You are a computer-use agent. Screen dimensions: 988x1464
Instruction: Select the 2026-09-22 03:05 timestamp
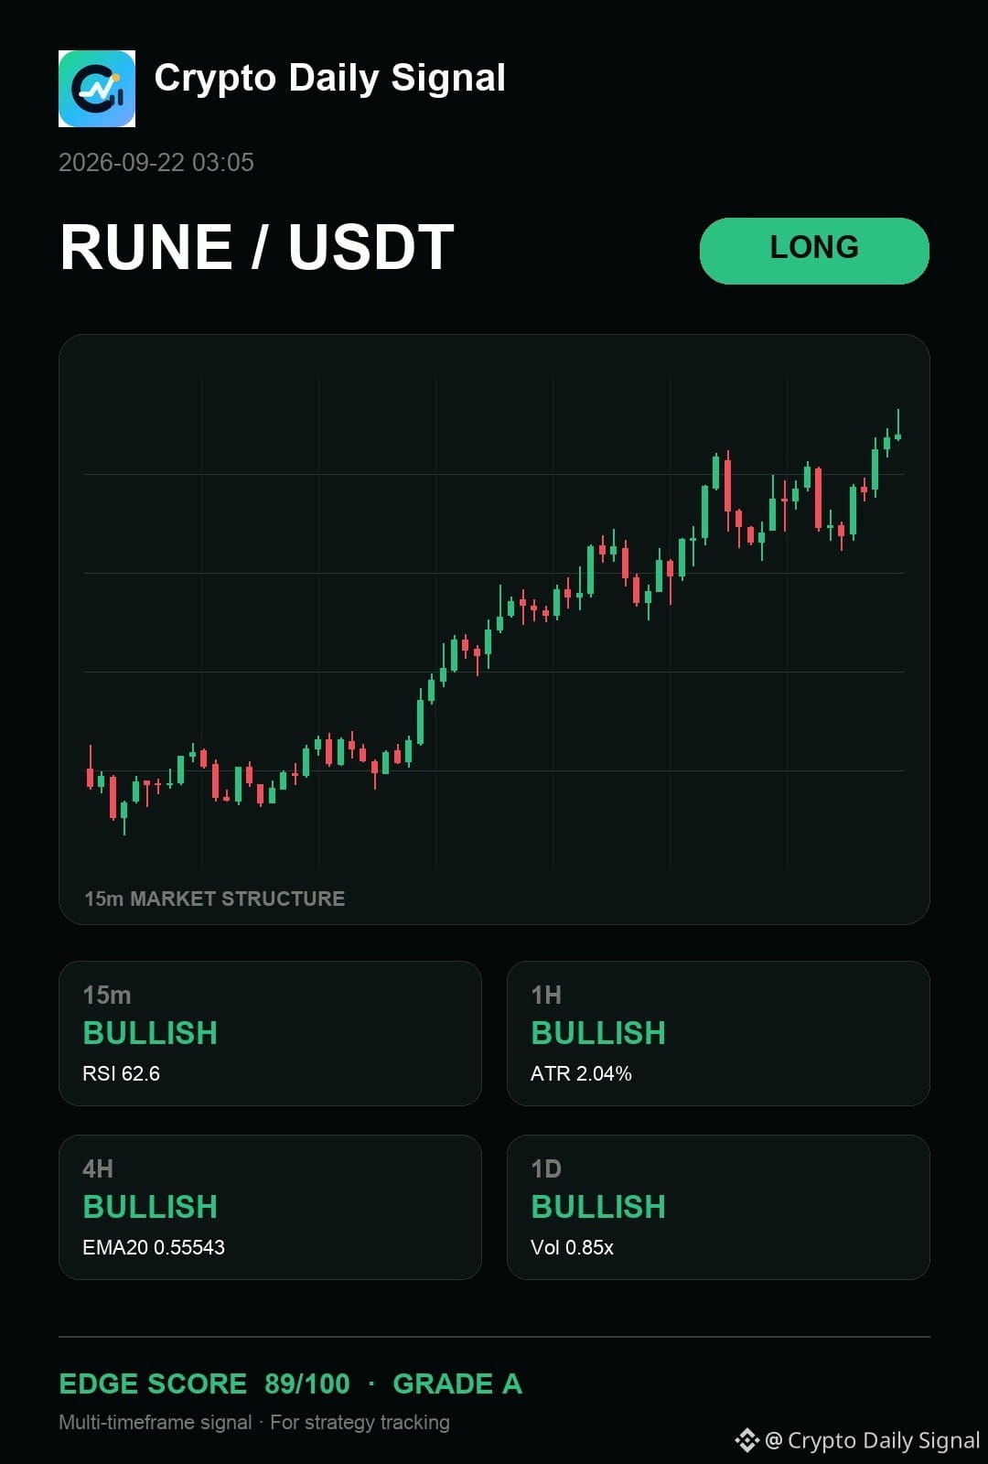point(156,163)
